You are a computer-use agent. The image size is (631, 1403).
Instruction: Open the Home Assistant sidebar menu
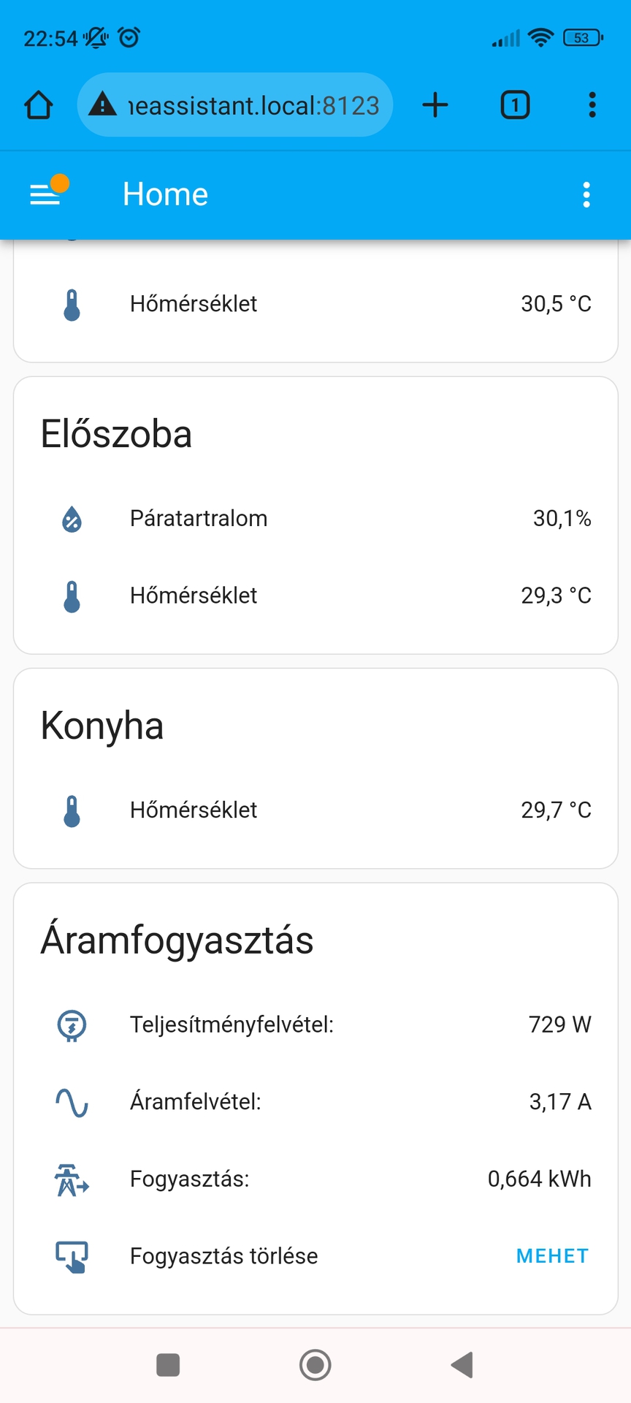(x=45, y=194)
